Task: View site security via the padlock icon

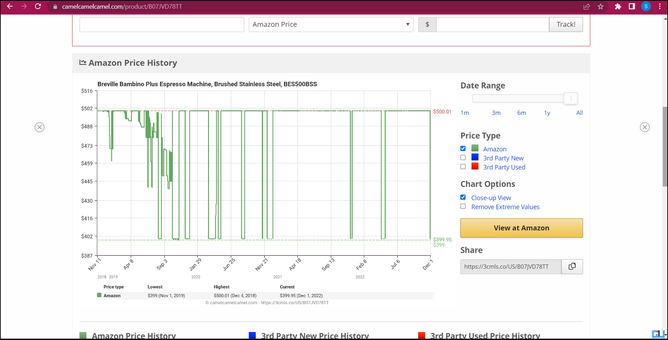Action: [55, 6]
